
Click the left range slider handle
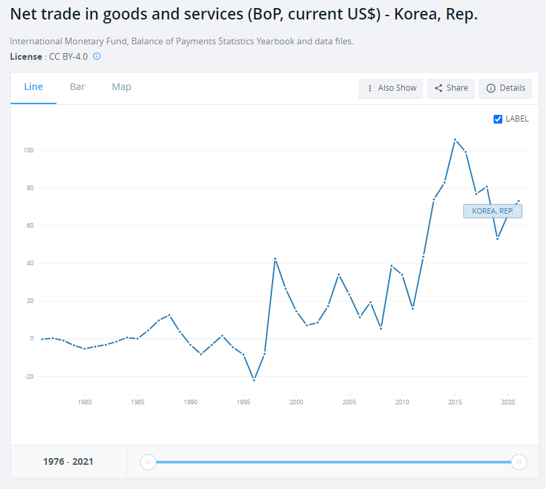click(x=148, y=461)
